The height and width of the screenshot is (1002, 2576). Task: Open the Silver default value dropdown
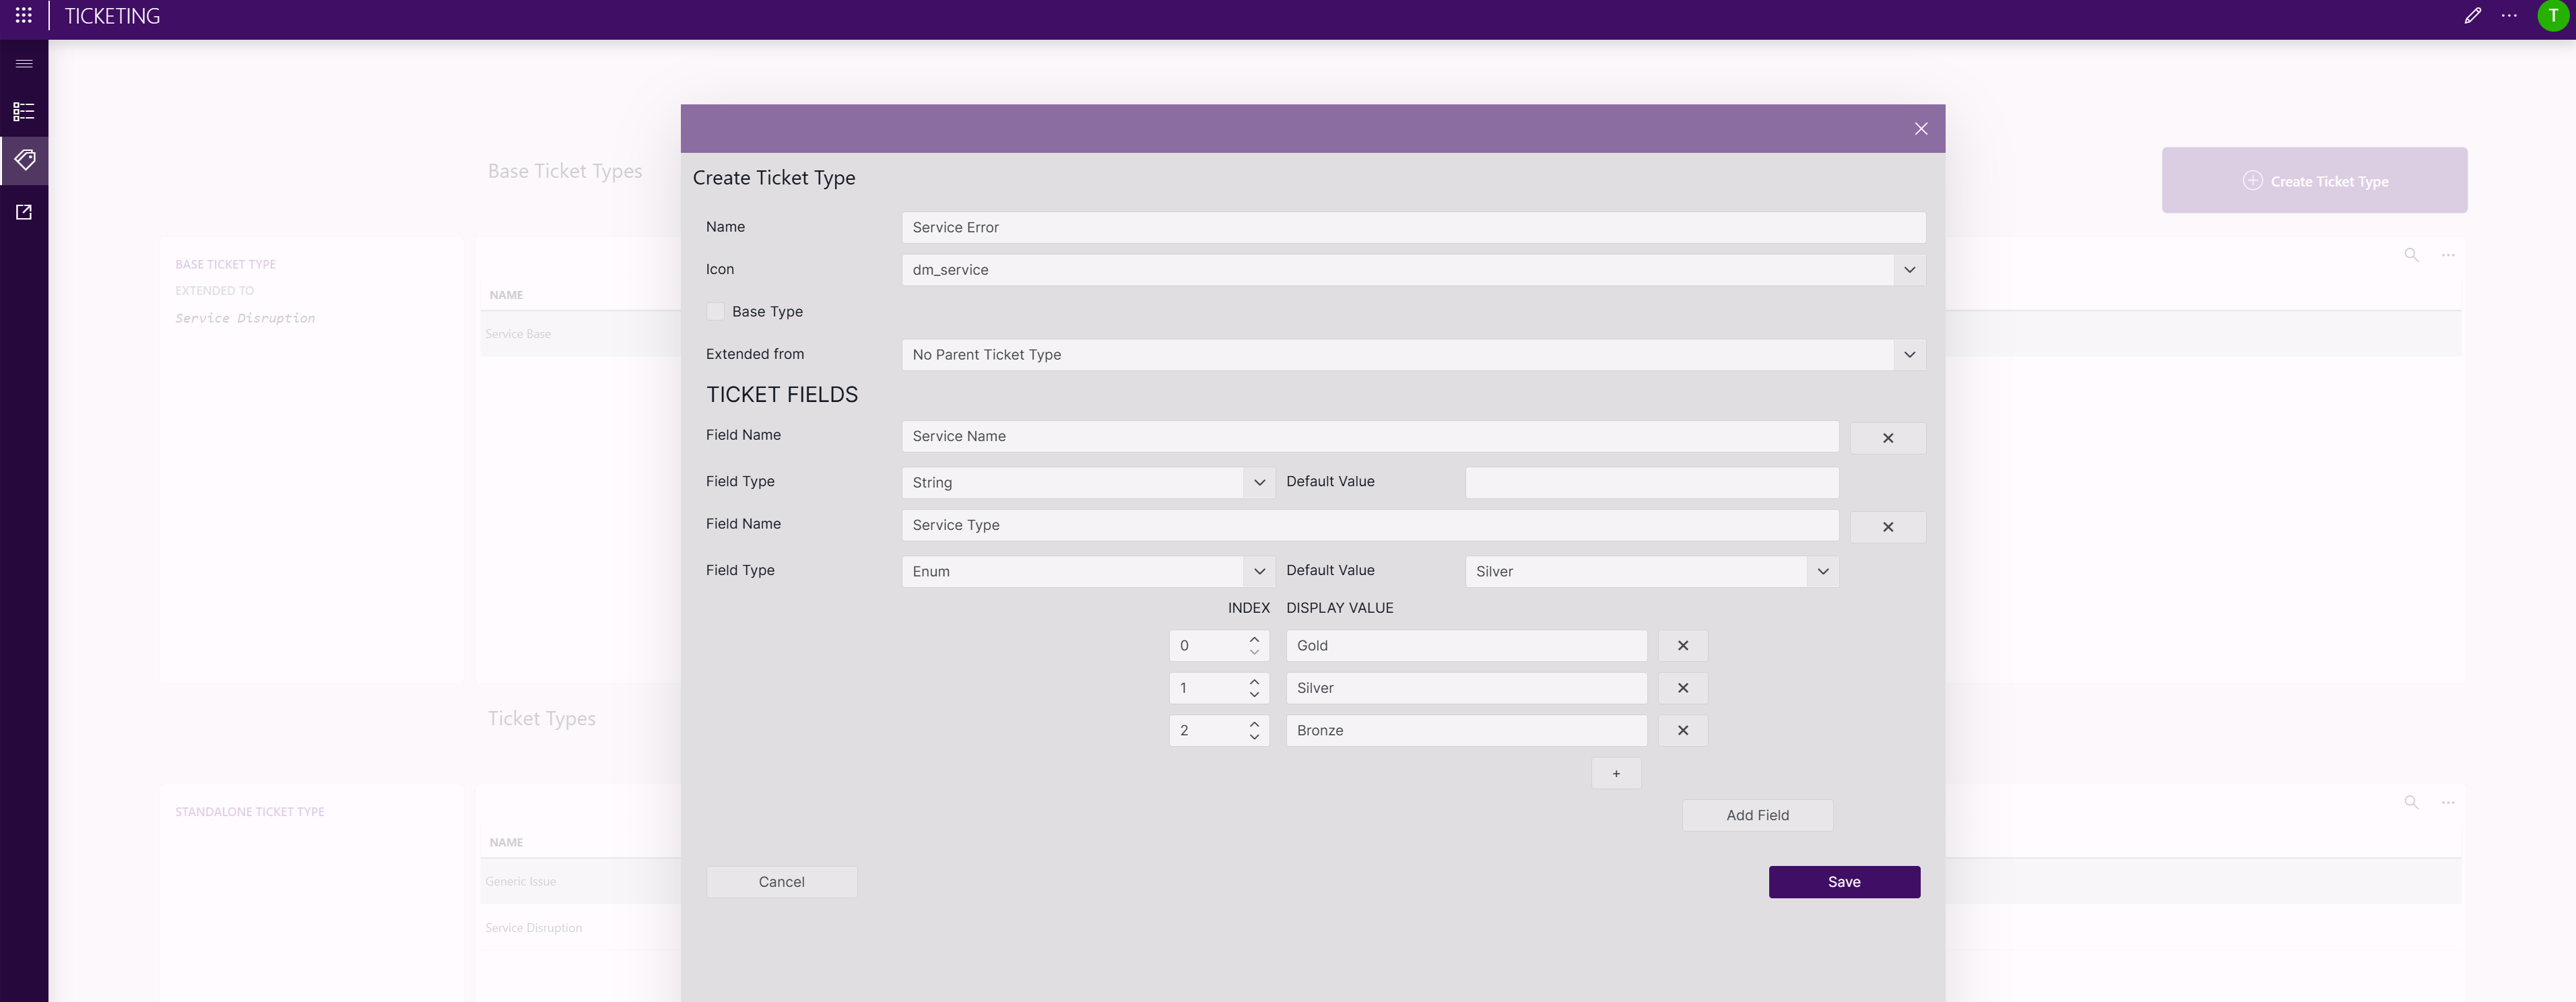click(1822, 572)
